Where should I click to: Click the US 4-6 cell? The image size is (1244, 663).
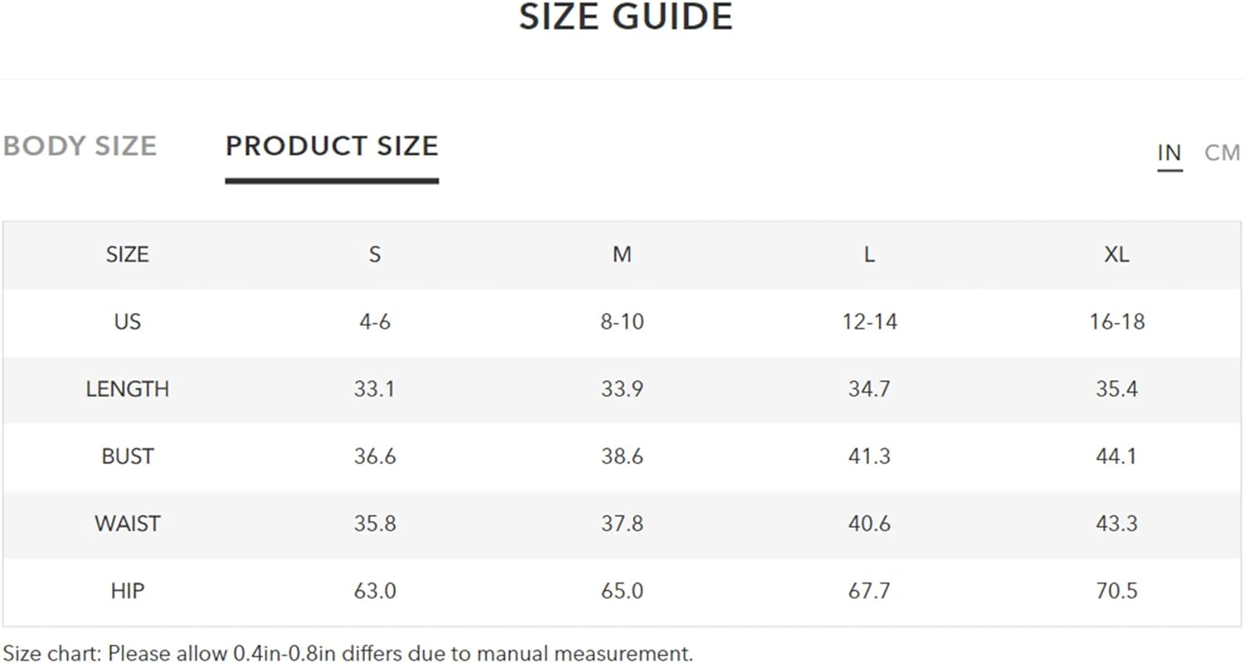tap(375, 322)
